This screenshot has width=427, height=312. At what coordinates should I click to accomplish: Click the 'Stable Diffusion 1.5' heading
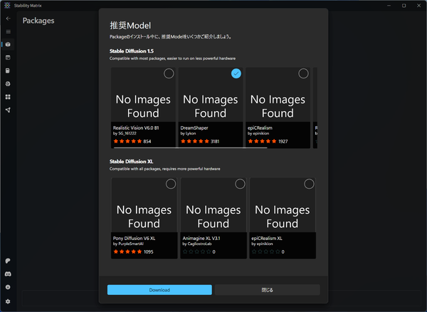point(132,51)
